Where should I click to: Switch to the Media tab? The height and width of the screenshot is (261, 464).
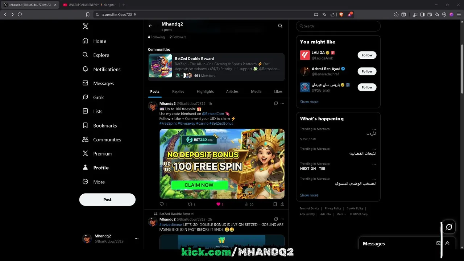[x=256, y=92]
